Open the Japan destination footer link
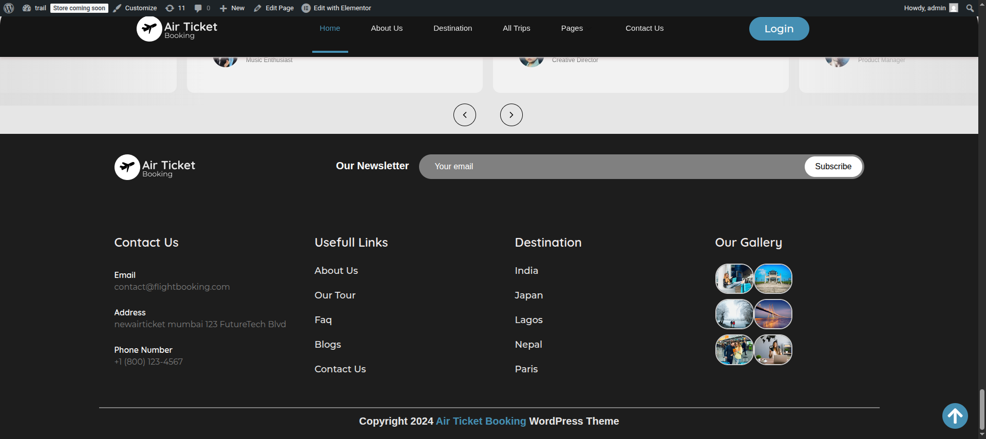This screenshot has width=986, height=439. (528, 295)
